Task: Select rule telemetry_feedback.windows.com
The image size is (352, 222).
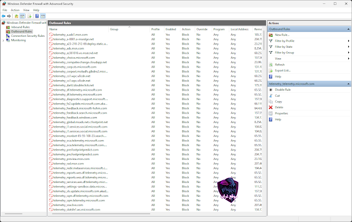Action: point(75,118)
